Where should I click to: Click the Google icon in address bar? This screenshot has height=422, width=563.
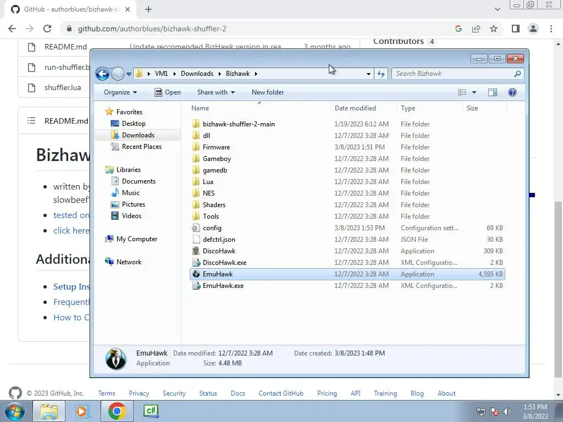point(459,29)
